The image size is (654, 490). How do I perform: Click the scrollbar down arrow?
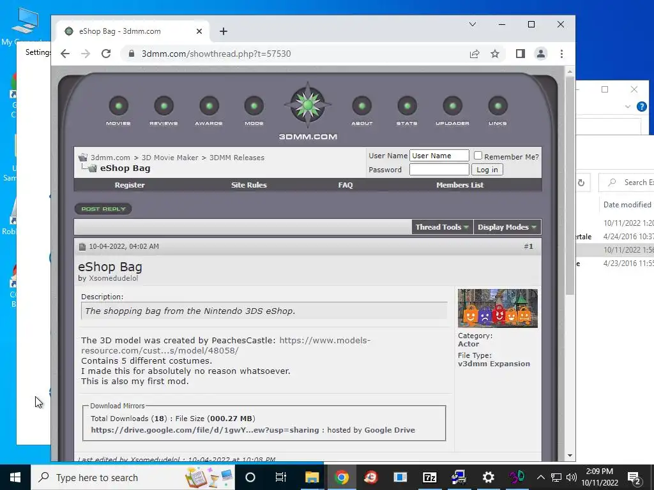pyautogui.click(x=570, y=456)
